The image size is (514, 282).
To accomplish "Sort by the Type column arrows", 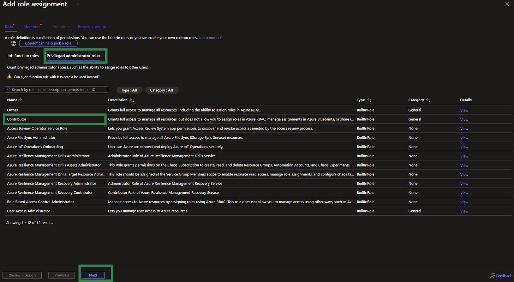I will [370, 100].
